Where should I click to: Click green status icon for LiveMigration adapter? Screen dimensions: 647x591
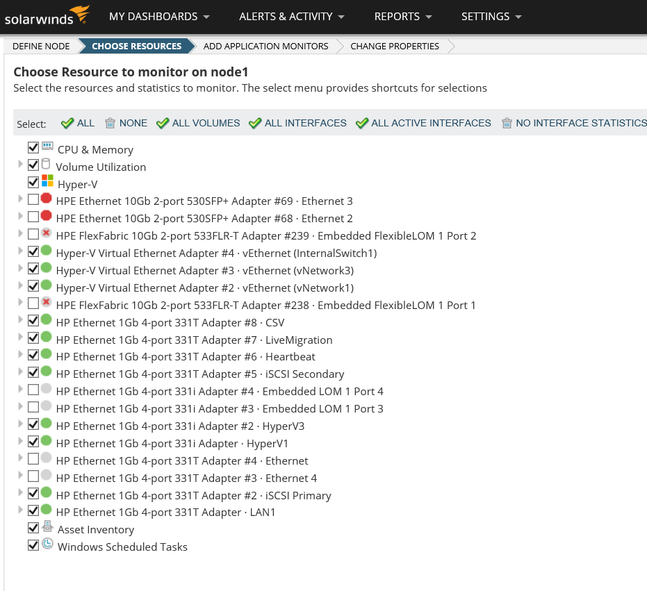tap(46, 337)
